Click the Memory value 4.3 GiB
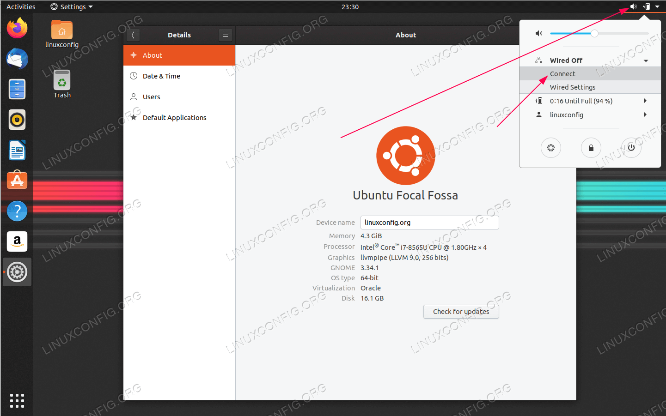This screenshot has height=416, width=666. coord(371,236)
